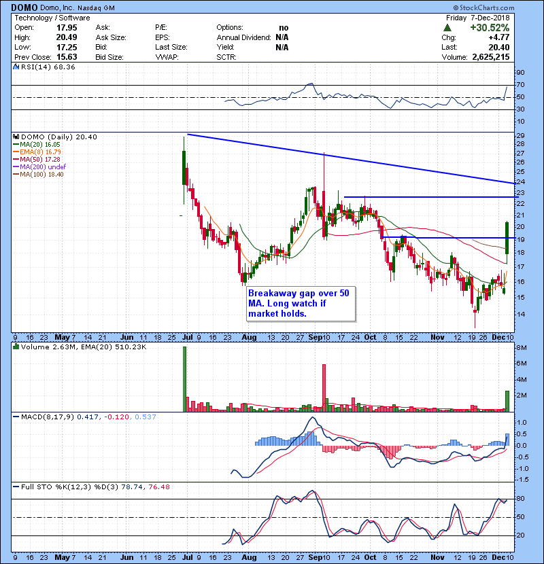Click the tallest green July volume bar
This screenshot has width=544, height=564.
[x=185, y=379]
